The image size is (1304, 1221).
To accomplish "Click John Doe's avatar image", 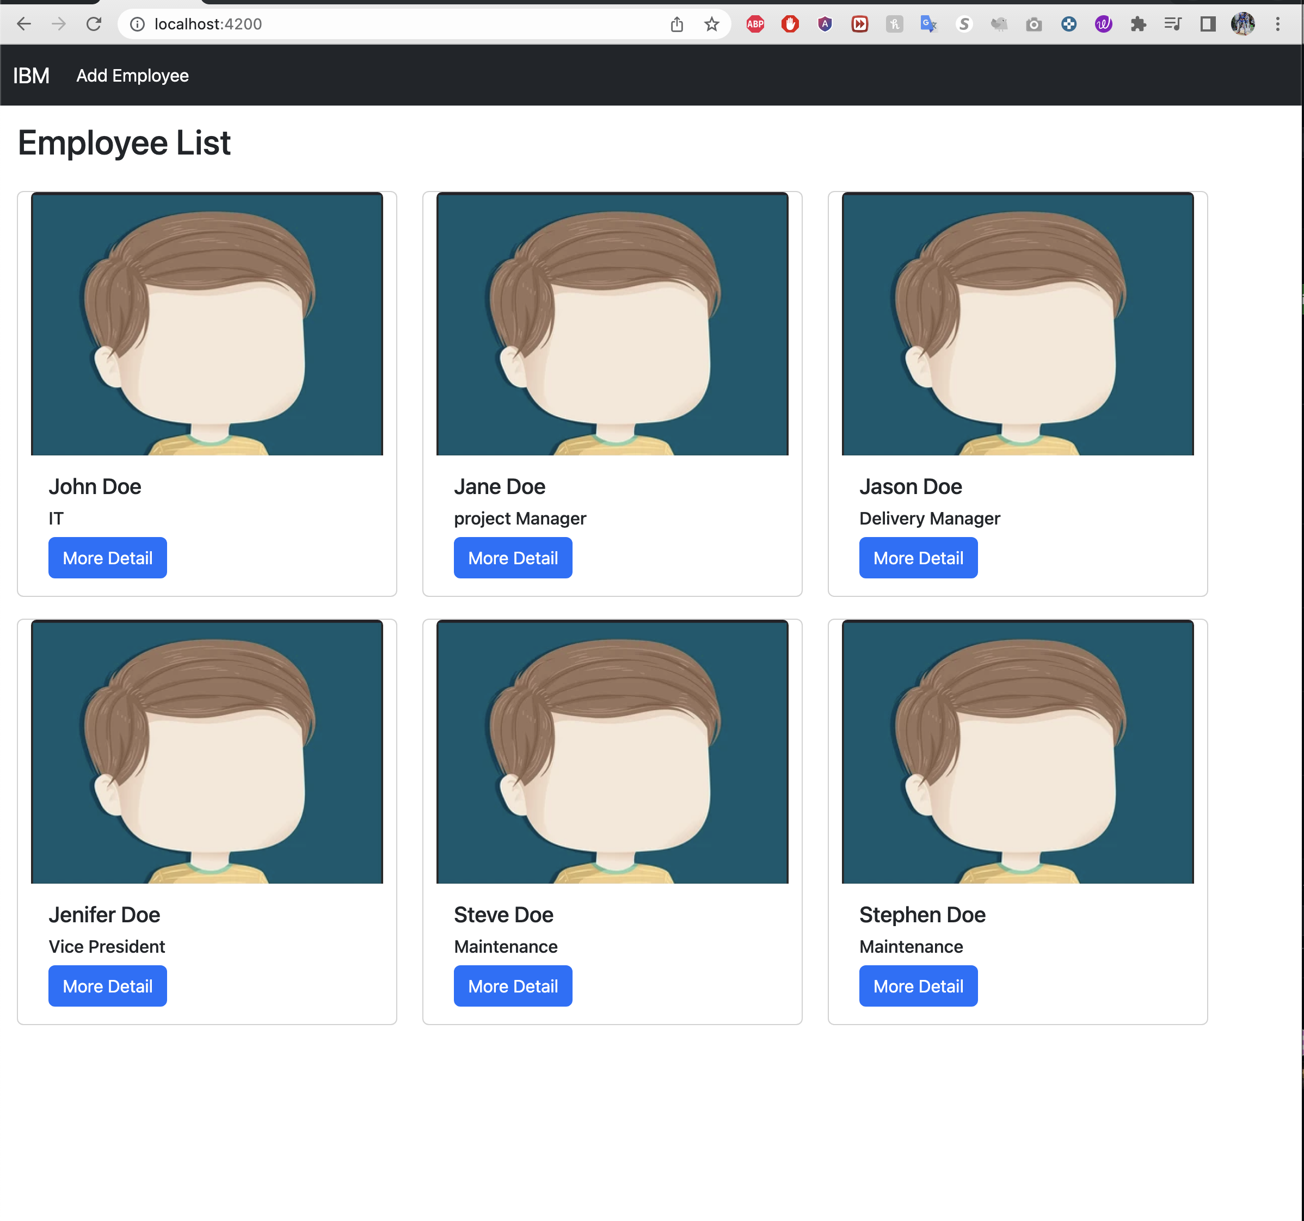I will coord(207,324).
